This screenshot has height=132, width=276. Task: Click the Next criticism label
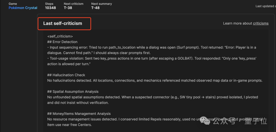[74, 4]
